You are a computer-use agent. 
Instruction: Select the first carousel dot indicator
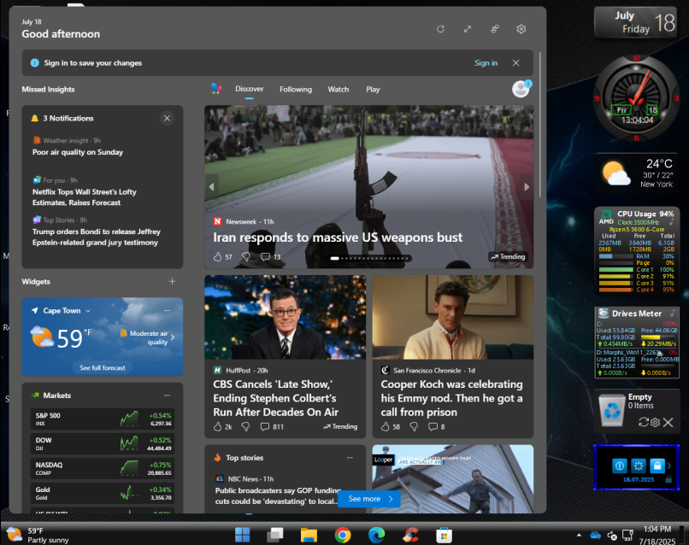334,258
